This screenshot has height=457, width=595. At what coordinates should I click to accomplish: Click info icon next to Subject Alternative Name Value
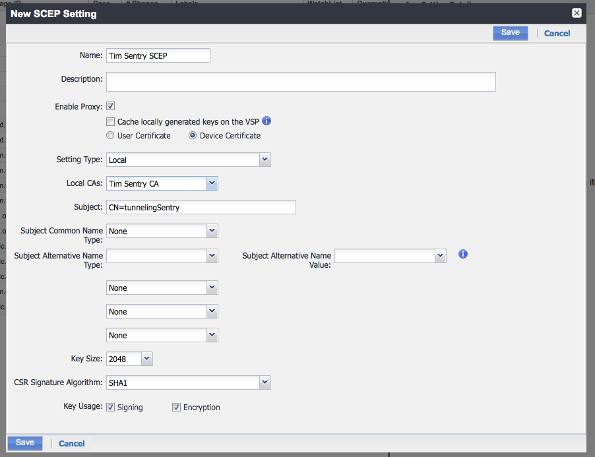tap(463, 254)
